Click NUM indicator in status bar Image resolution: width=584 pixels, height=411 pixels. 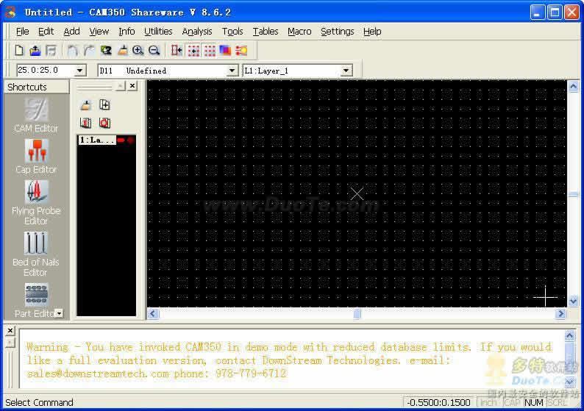point(534,402)
